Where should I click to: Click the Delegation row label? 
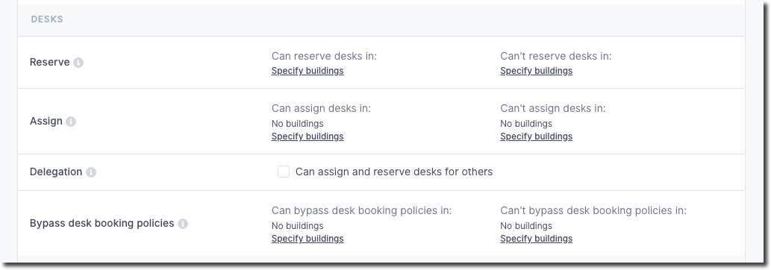[55, 172]
